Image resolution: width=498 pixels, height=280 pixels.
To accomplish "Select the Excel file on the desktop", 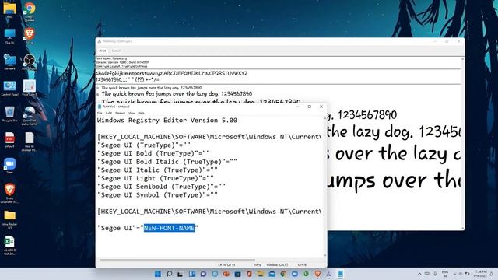I will (9, 246).
